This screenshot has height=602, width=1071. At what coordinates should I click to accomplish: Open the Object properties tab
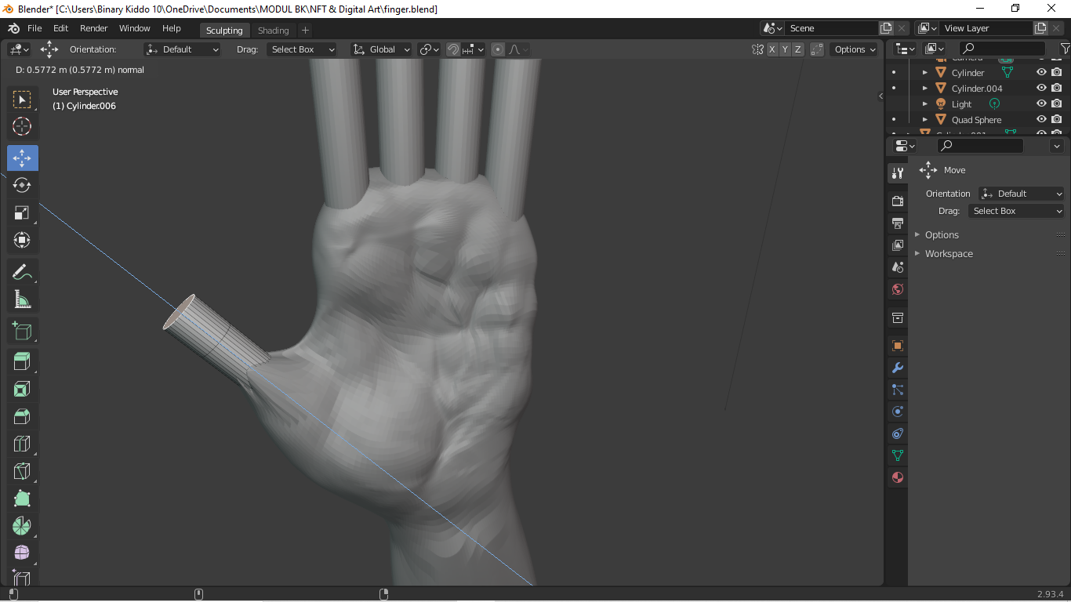pos(898,346)
